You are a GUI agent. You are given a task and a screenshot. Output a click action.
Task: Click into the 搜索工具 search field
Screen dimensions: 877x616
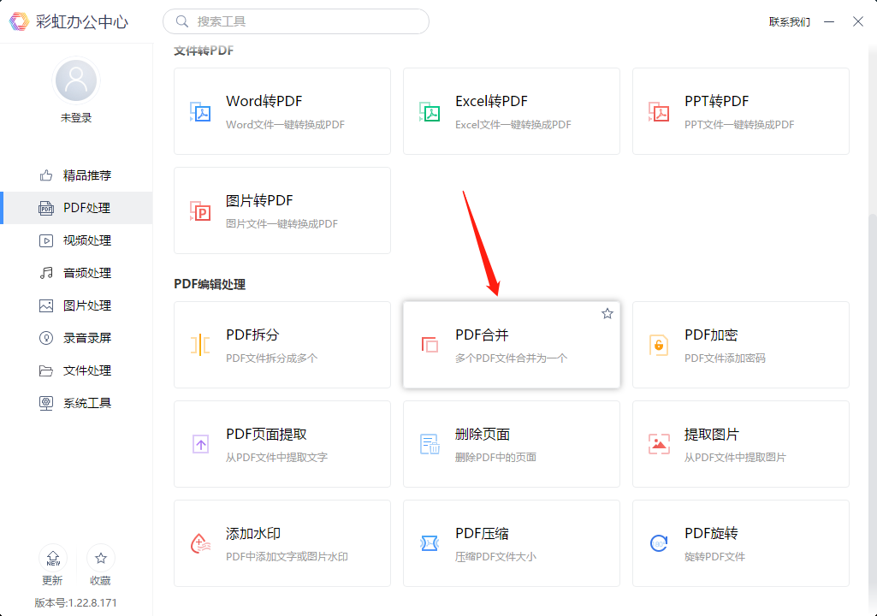pos(296,21)
